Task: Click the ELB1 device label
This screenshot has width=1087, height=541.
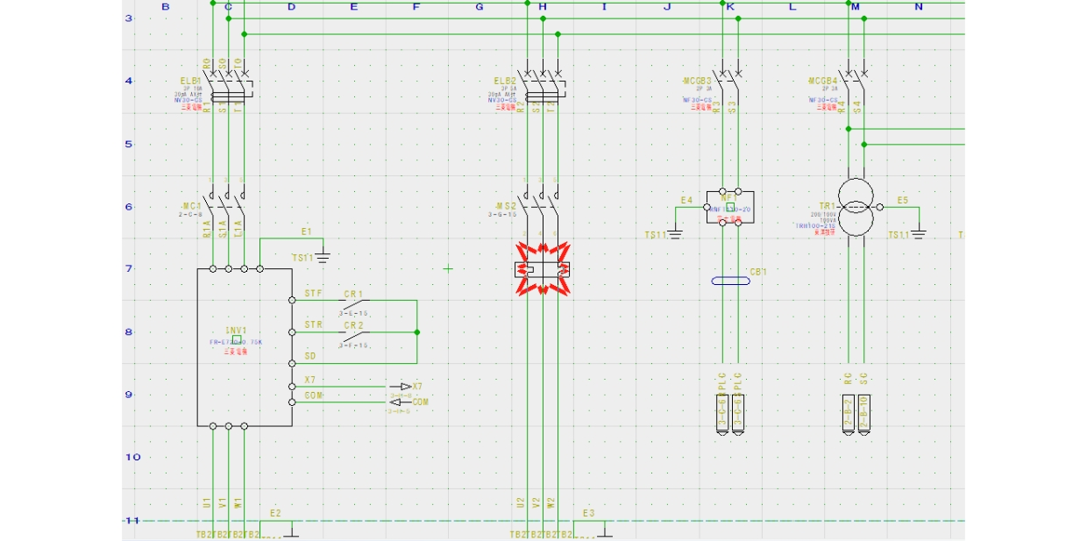Action: point(190,82)
